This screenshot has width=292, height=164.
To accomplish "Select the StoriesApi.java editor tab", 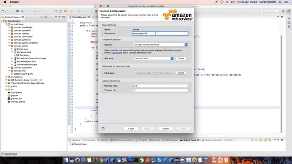I will pyautogui.click(x=79, y=17).
